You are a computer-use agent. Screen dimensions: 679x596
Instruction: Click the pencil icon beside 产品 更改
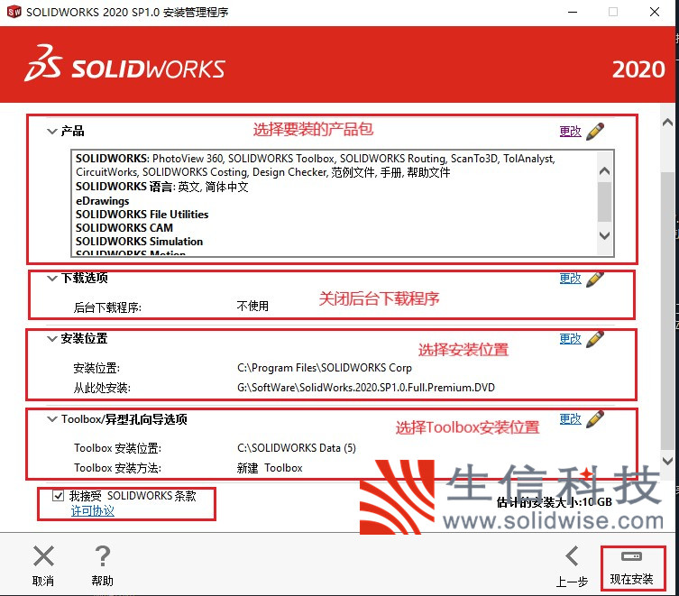pyautogui.click(x=595, y=132)
